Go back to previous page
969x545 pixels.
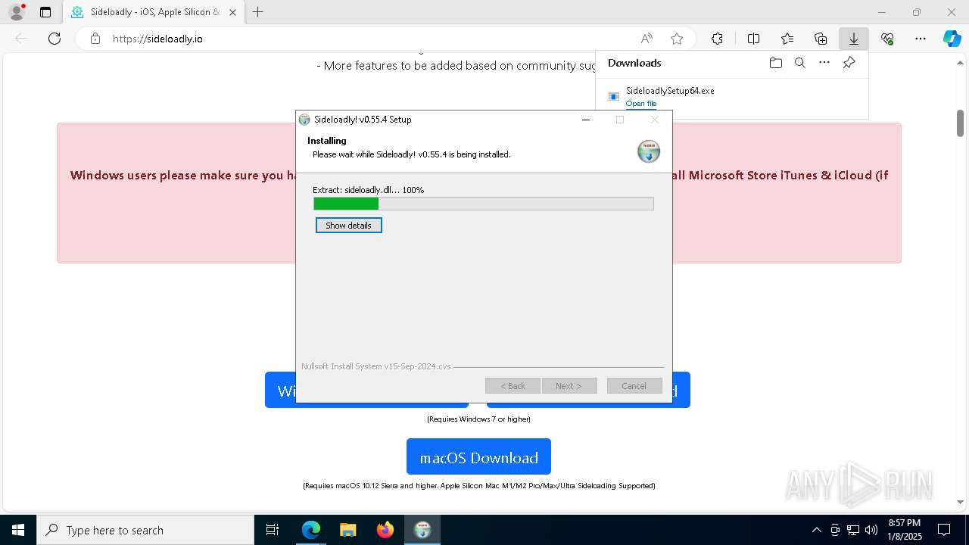(21, 39)
